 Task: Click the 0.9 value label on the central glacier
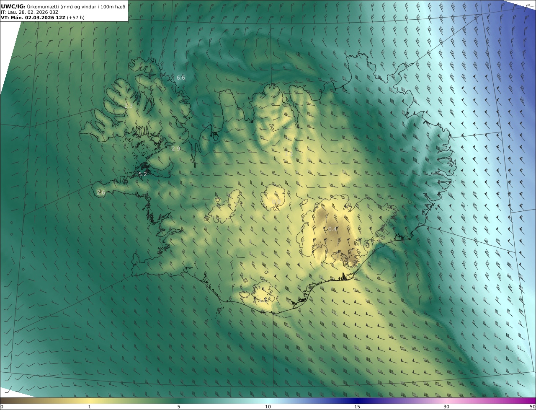click(x=276, y=202)
